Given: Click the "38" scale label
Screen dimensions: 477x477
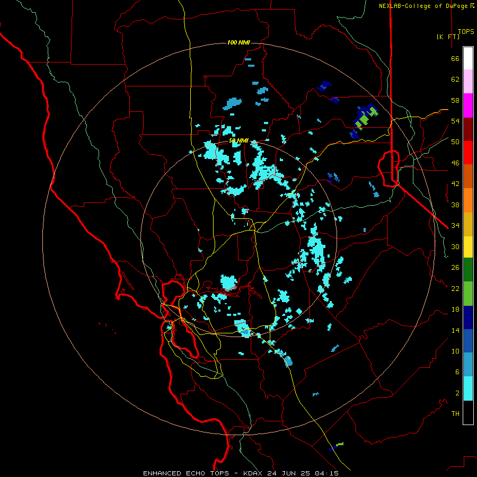Looking at the screenshot, I should point(455,205).
